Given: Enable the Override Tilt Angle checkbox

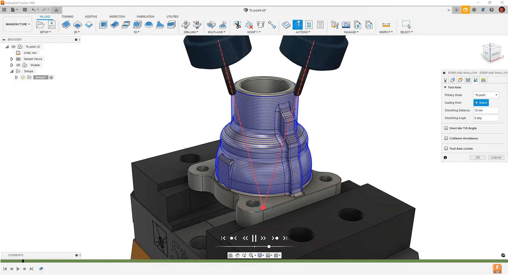Looking at the screenshot, I should (446, 128).
